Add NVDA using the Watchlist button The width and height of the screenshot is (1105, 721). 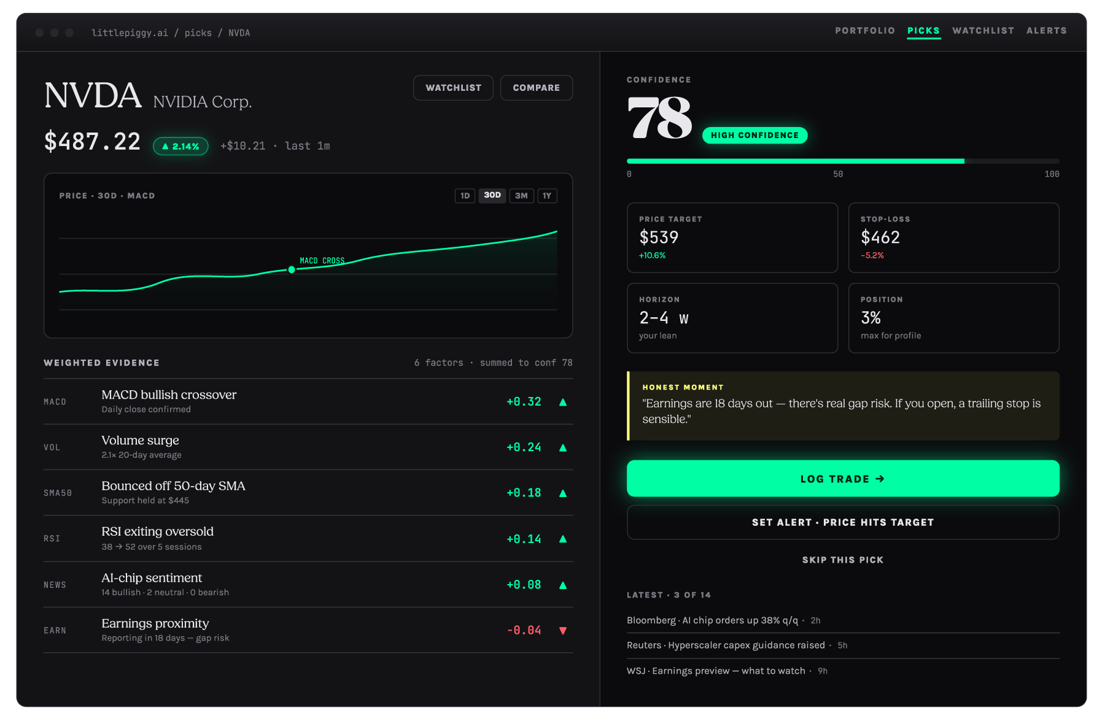click(454, 88)
